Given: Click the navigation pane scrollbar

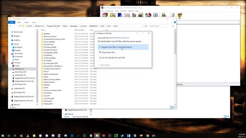Looking at the screenshot, I should tap(37, 67).
